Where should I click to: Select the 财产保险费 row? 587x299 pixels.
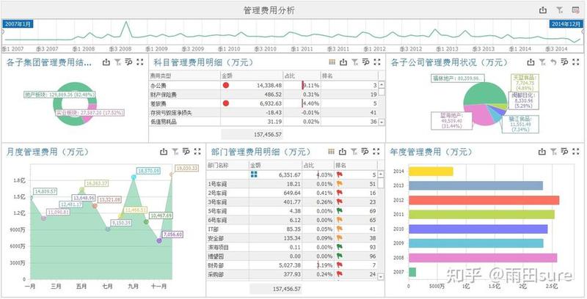pyautogui.click(x=263, y=95)
